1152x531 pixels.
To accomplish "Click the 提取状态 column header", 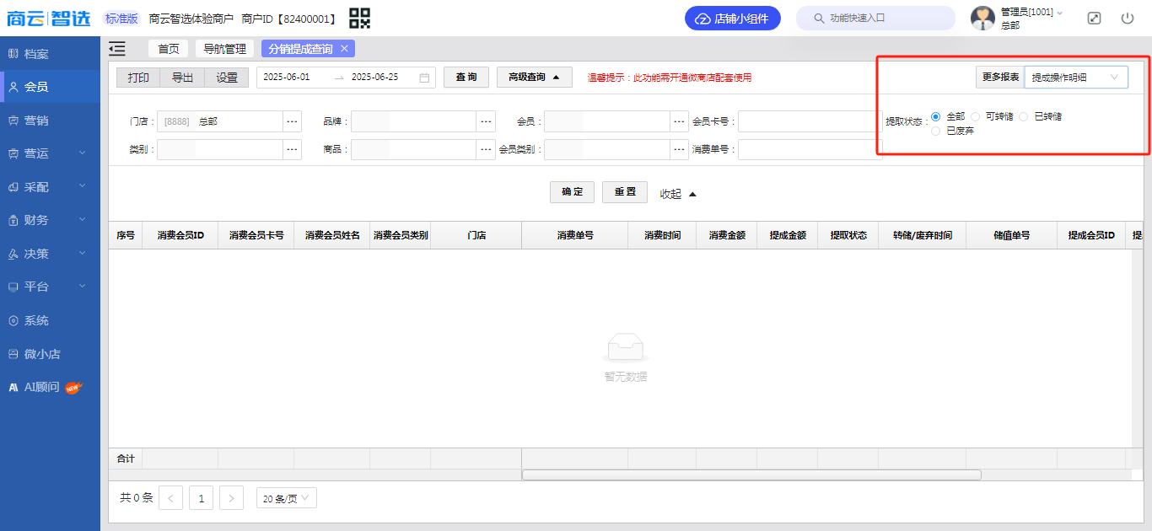I will click(x=848, y=235).
